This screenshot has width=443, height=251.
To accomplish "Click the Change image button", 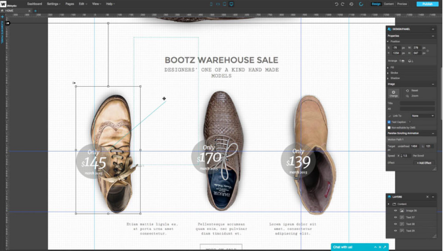I will [393, 93].
